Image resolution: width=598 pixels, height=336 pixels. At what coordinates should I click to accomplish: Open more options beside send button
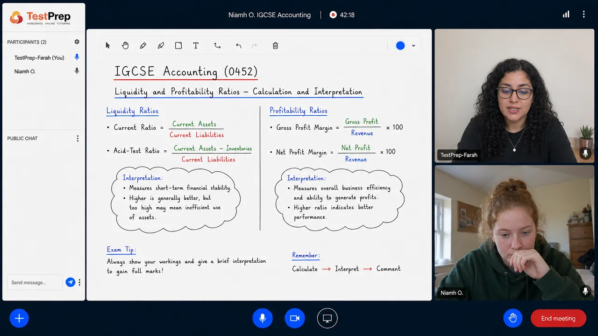pos(79,282)
